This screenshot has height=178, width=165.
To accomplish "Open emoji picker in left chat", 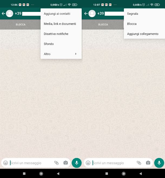I will tap(6, 163).
